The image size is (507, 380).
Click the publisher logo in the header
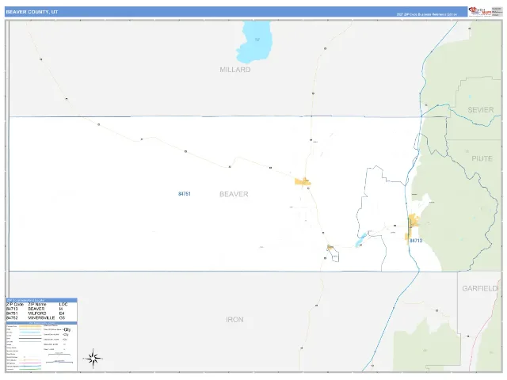tap(480, 11)
